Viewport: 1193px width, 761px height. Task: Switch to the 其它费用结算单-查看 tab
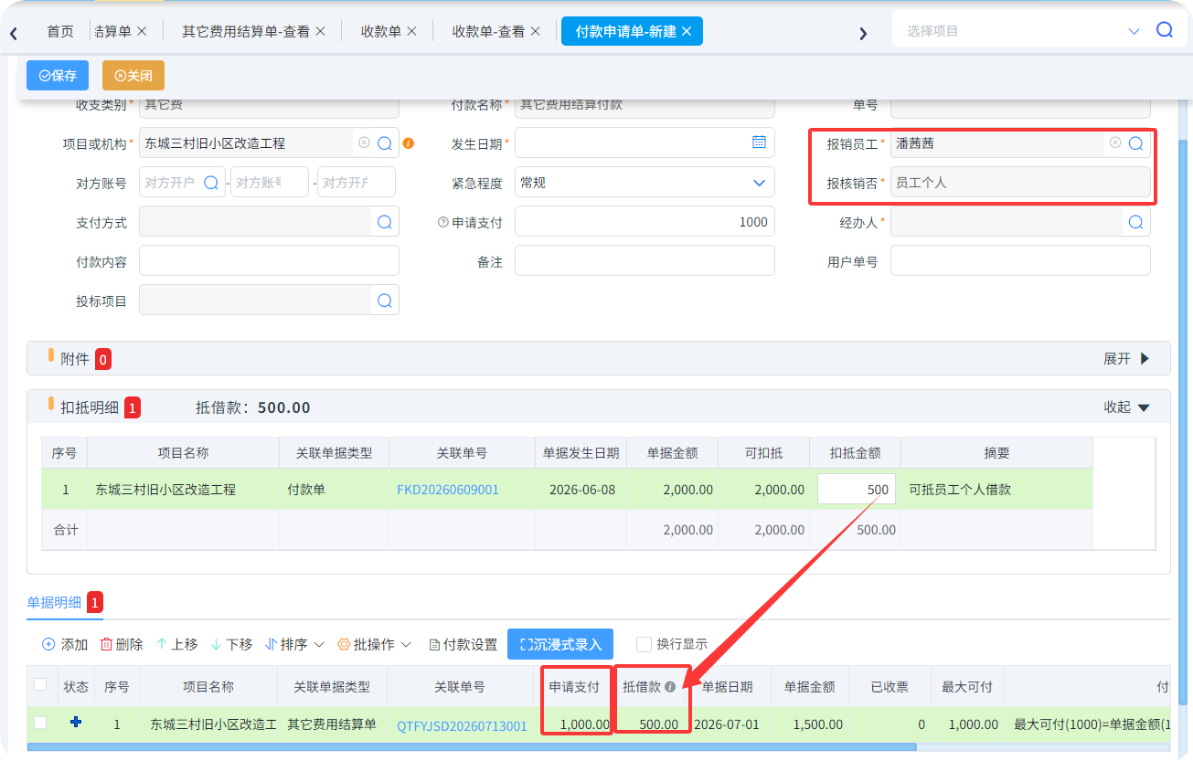point(245,31)
